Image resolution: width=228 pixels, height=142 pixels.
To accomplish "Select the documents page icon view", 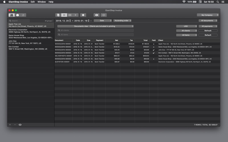I will coord(58,15).
